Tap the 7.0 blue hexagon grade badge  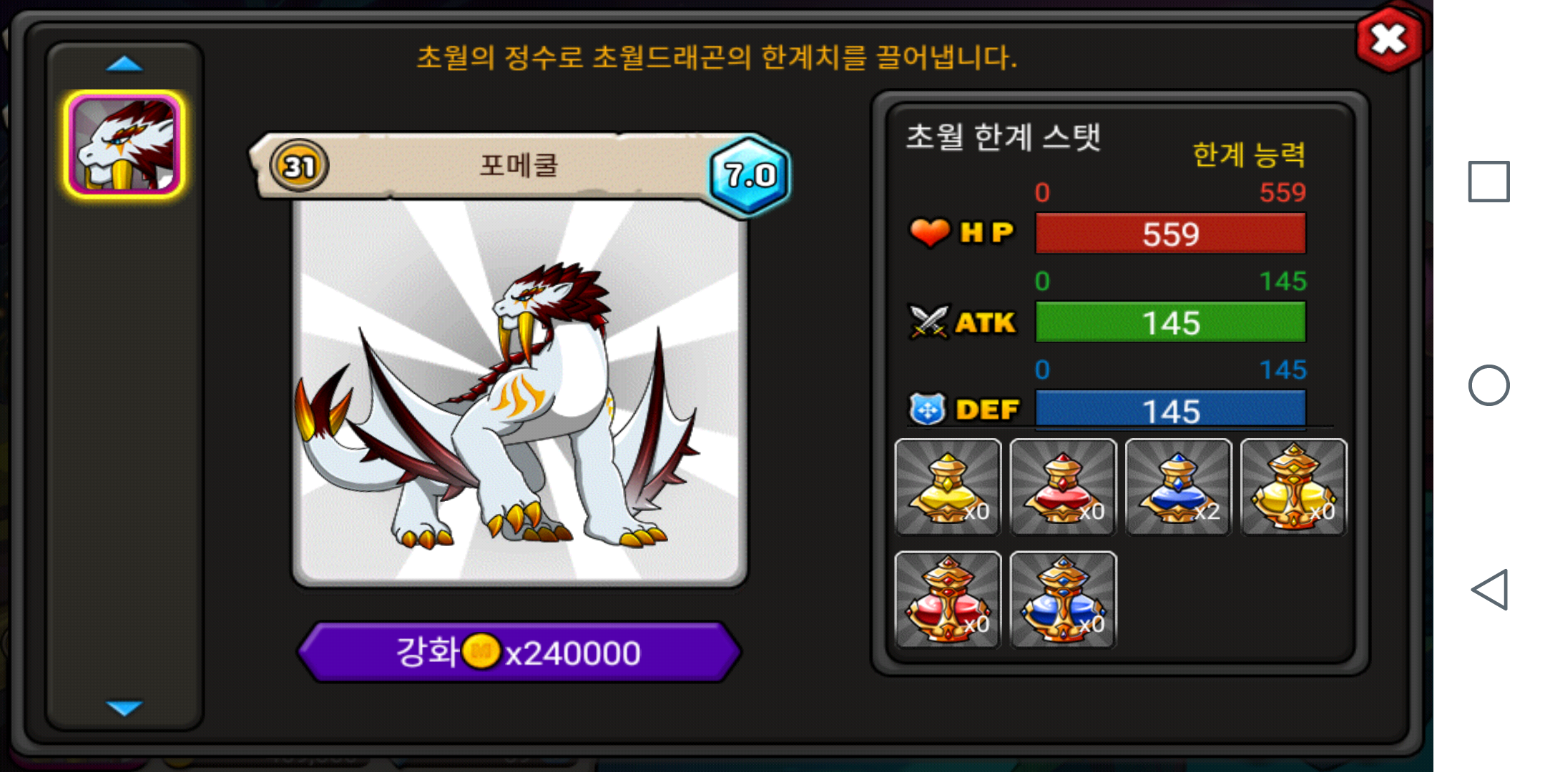(750, 175)
